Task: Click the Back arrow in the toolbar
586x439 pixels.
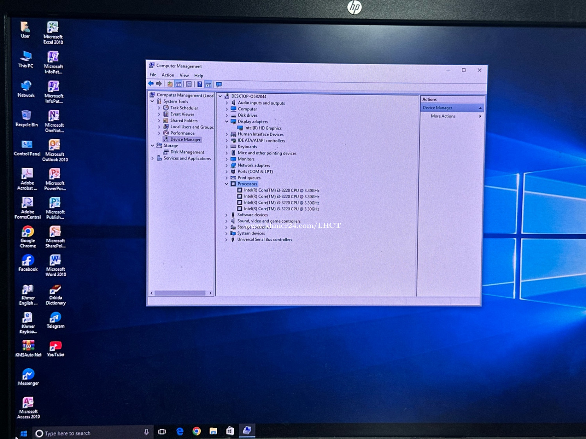Action: [x=151, y=84]
